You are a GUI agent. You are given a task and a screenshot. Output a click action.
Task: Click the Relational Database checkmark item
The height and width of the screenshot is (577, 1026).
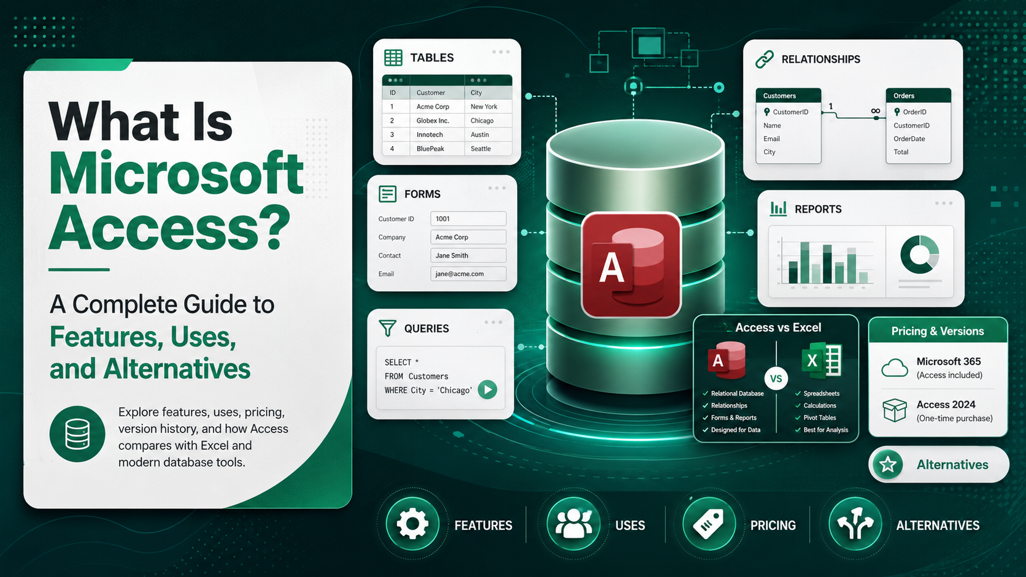coord(733,394)
